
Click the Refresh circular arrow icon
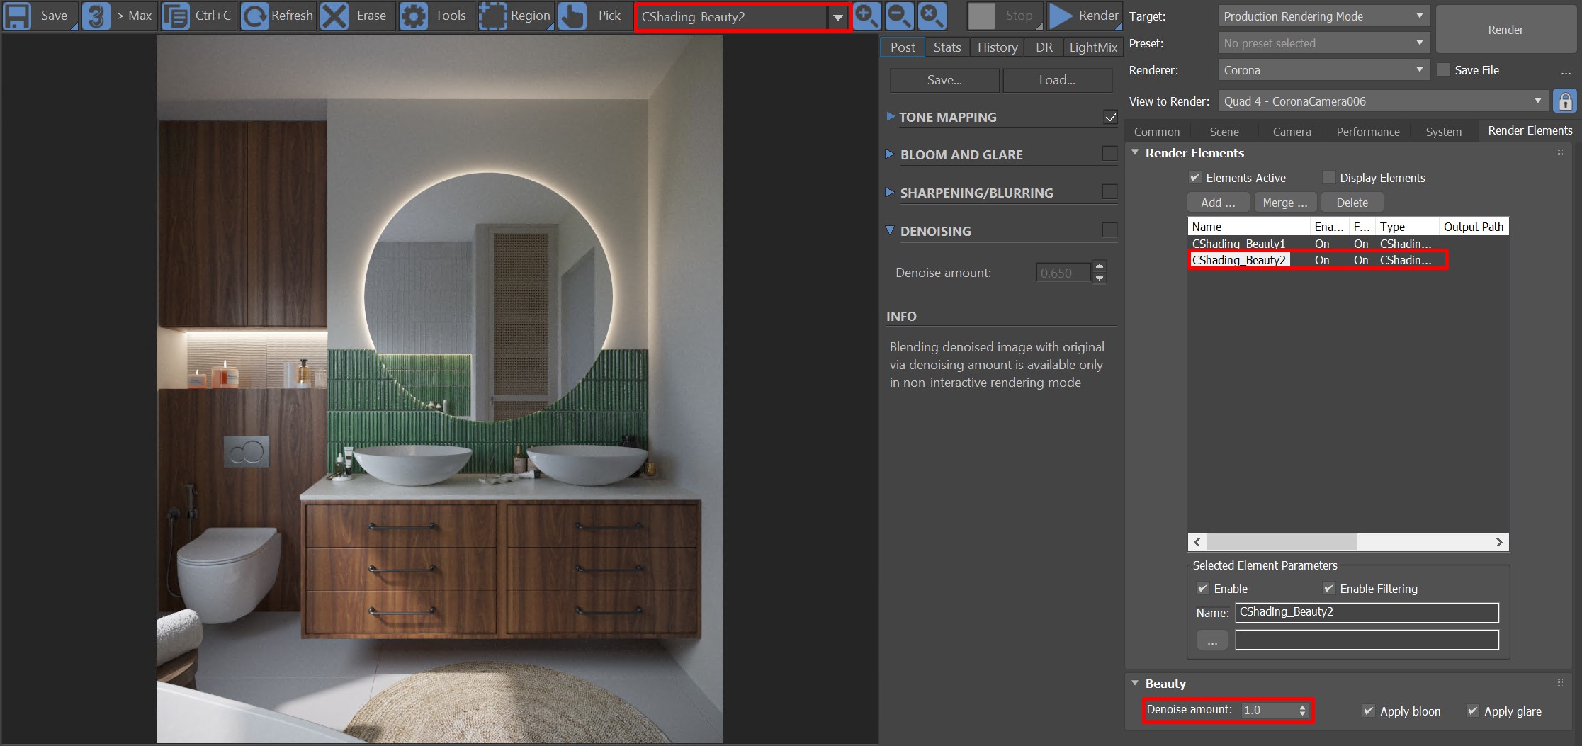pyautogui.click(x=254, y=16)
